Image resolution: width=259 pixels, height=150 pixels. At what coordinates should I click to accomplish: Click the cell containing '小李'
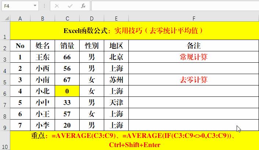pos(43,125)
